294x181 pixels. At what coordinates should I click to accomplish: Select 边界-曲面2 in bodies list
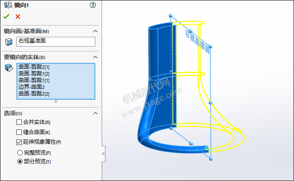click(x=31, y=87)
